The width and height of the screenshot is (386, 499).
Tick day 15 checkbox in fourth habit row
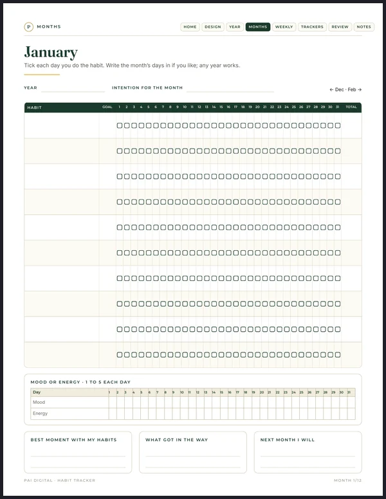[221, 202]
